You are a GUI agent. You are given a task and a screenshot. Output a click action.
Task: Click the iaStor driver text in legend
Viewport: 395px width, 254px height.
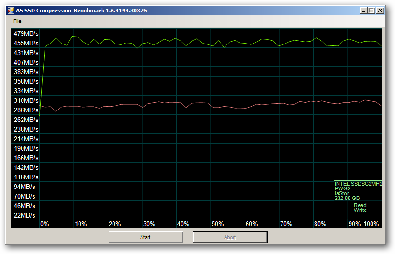tap(342, 193)
